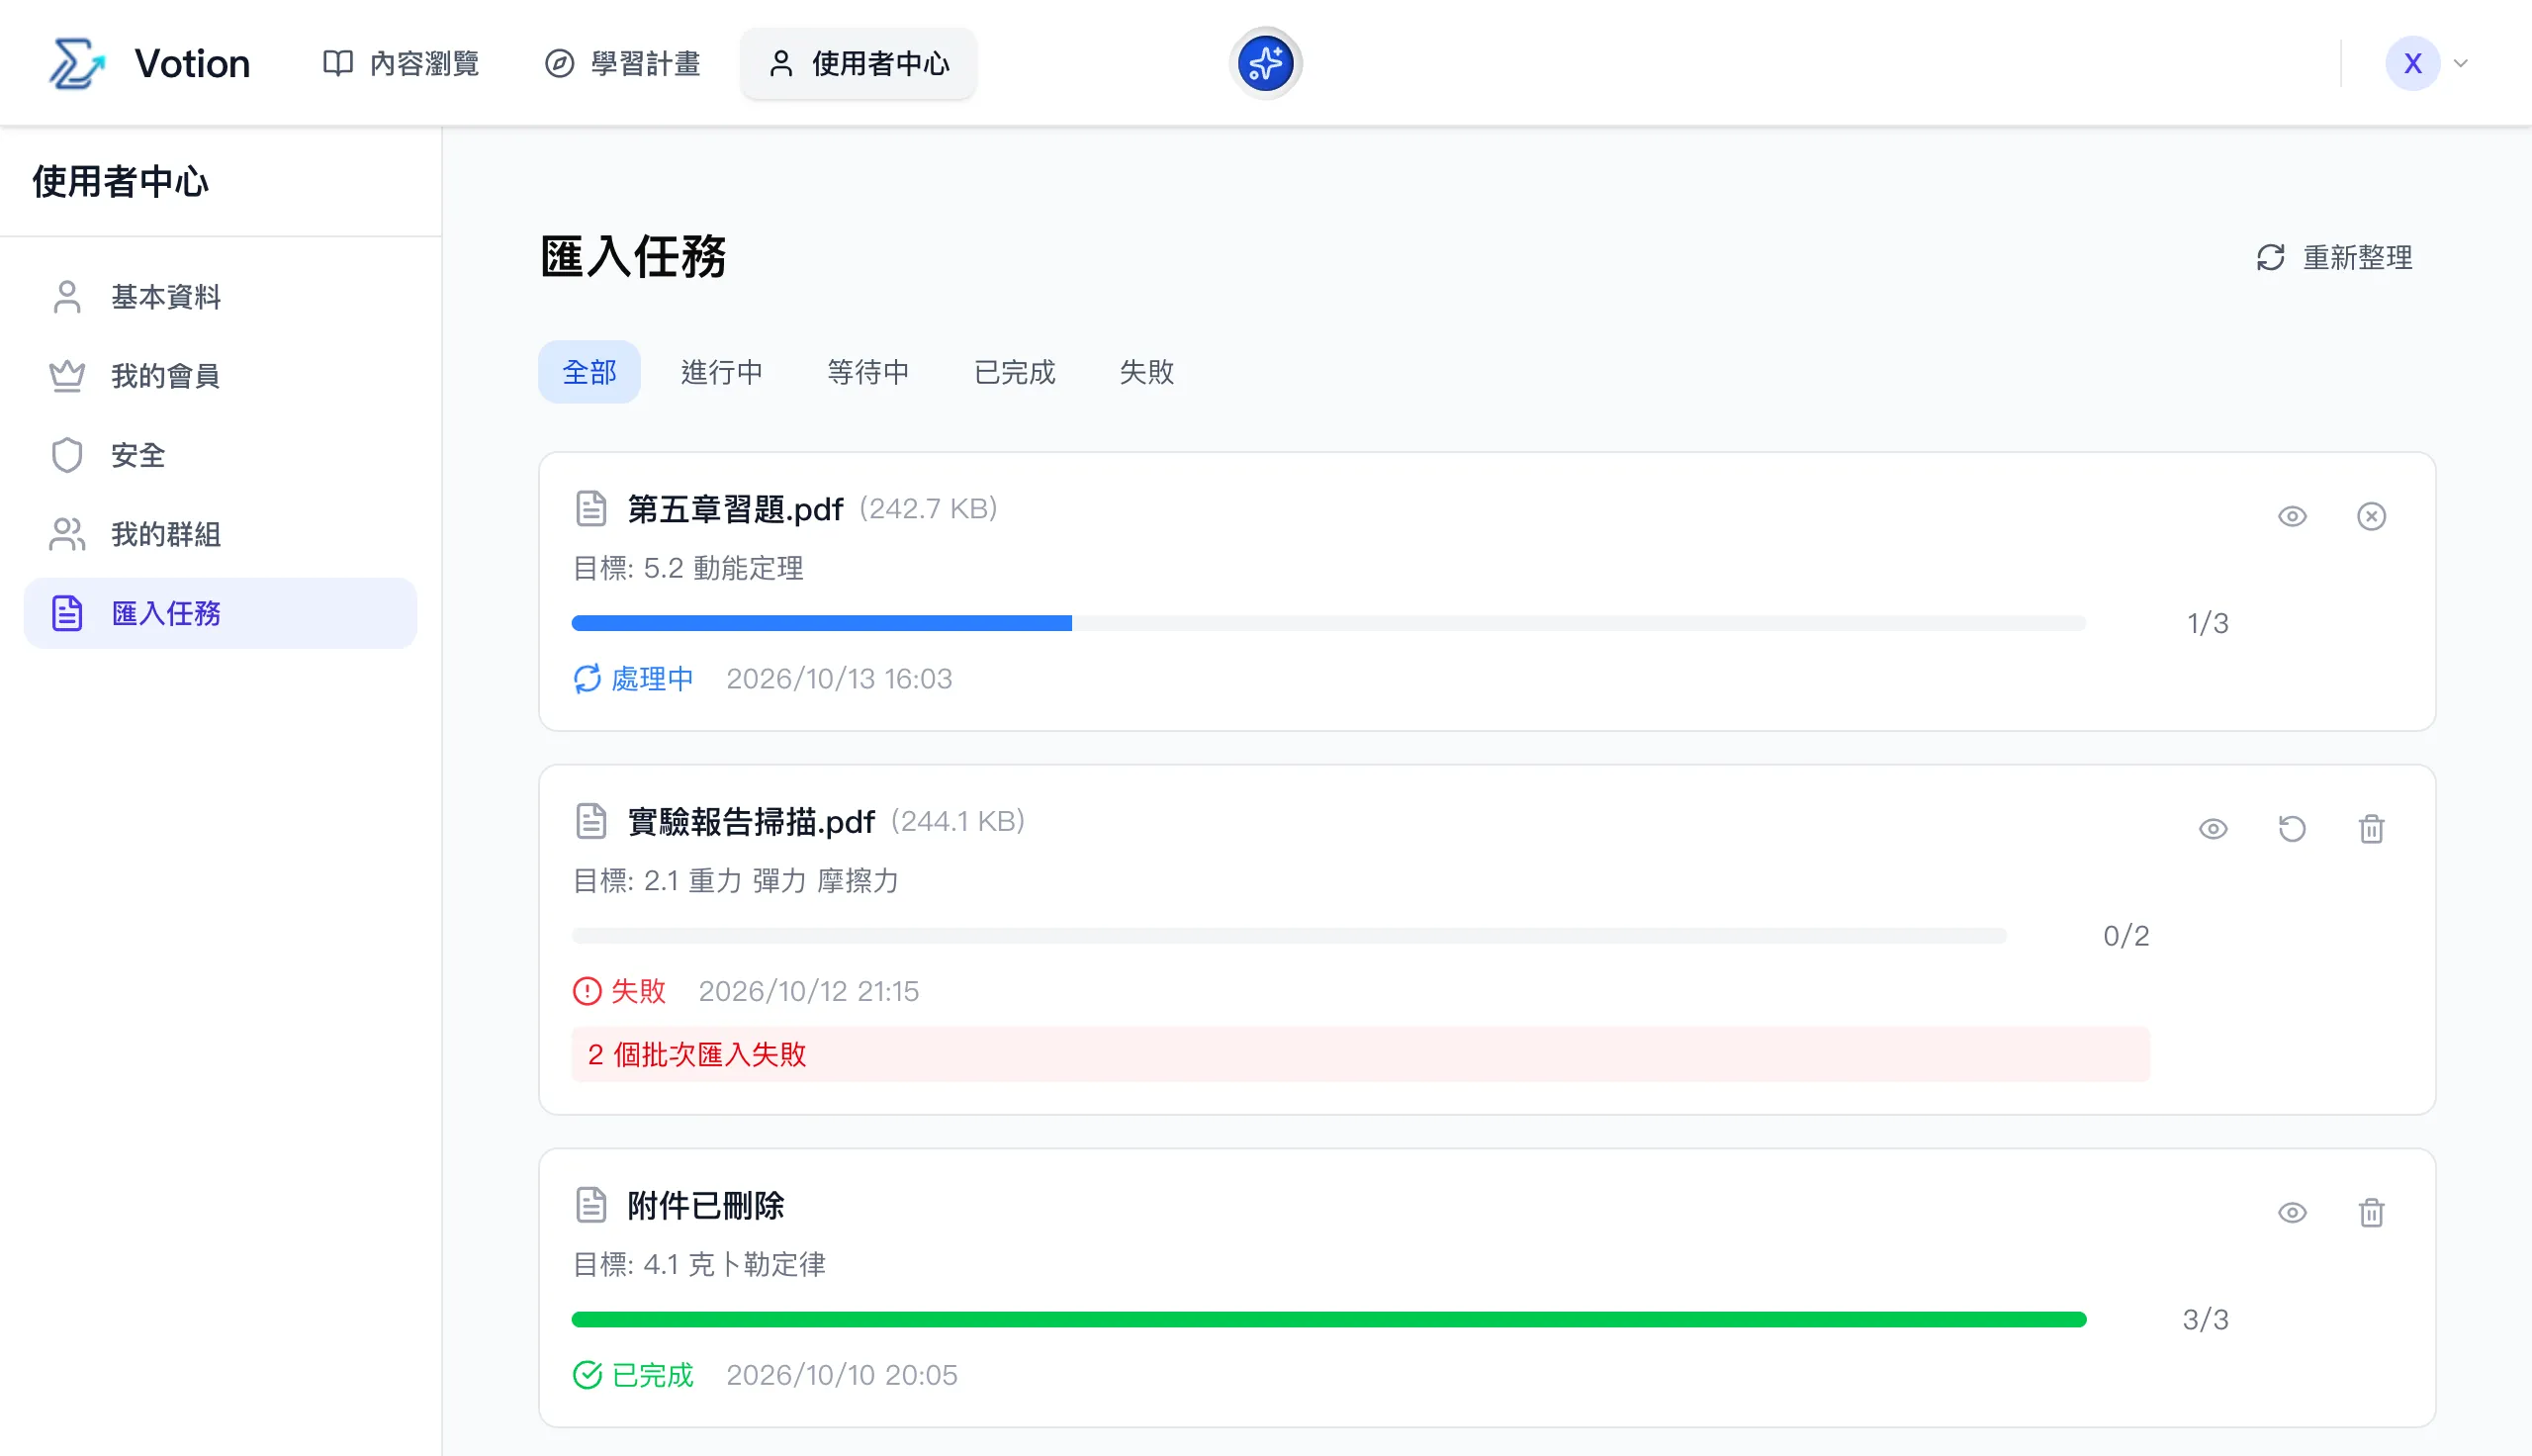Click the 實驗報告掃描.pdf file icon
The image size is (2532, 1456).
pos(590,821)
